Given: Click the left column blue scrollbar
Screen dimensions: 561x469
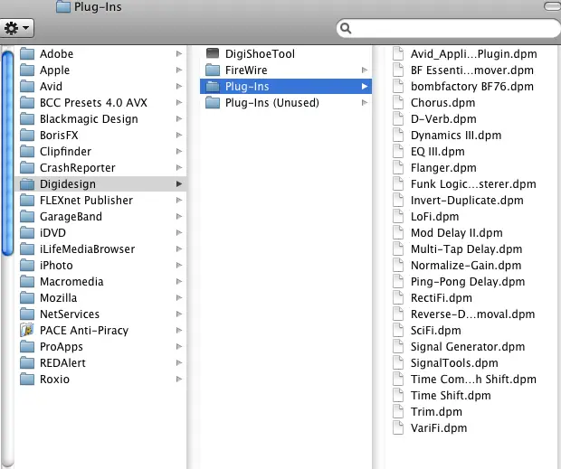Looking at the screenshot, I should (7, 153).
